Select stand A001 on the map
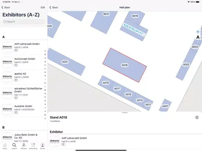Image resolution: width=202 pixels, height=152 pixels. (x=165, y=106)
